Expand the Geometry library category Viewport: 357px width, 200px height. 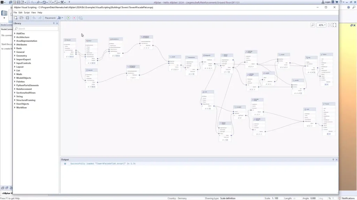point(20,56)
